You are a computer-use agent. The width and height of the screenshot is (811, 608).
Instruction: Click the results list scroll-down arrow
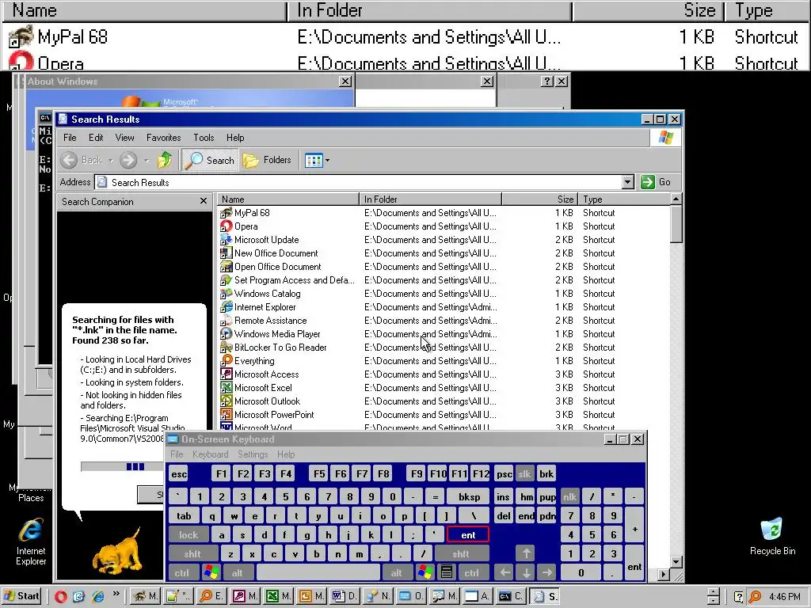[676, 561]
